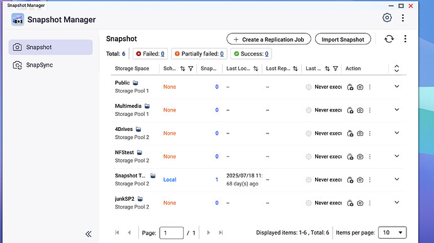Screen dimensions: 434x243
Task: Open the junkSP2 folder icon
Action: pyautogui.click(x=140, y=199)
